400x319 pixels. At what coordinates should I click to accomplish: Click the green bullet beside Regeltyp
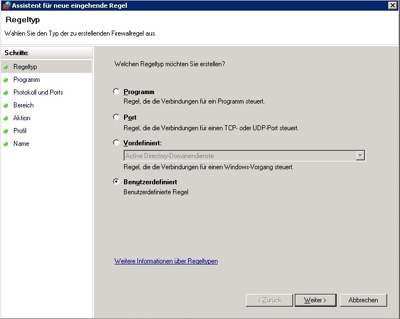tap(6, 67)
